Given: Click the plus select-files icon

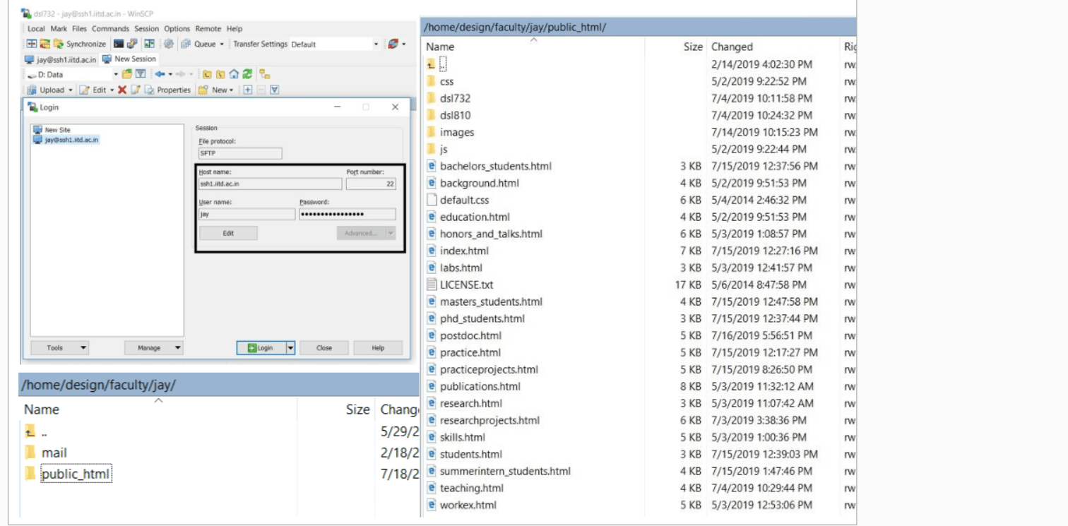Looking at the screenshot, I should pyautogui.click(x=248, y=90).
